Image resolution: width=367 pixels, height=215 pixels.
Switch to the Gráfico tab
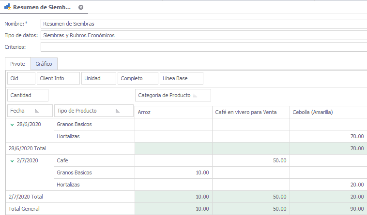pyautogui.click(x=44, y=64)
